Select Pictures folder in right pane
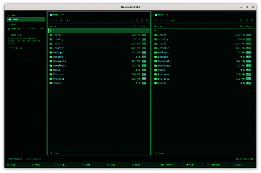This screenshot has height=173, width=261. 204,74
